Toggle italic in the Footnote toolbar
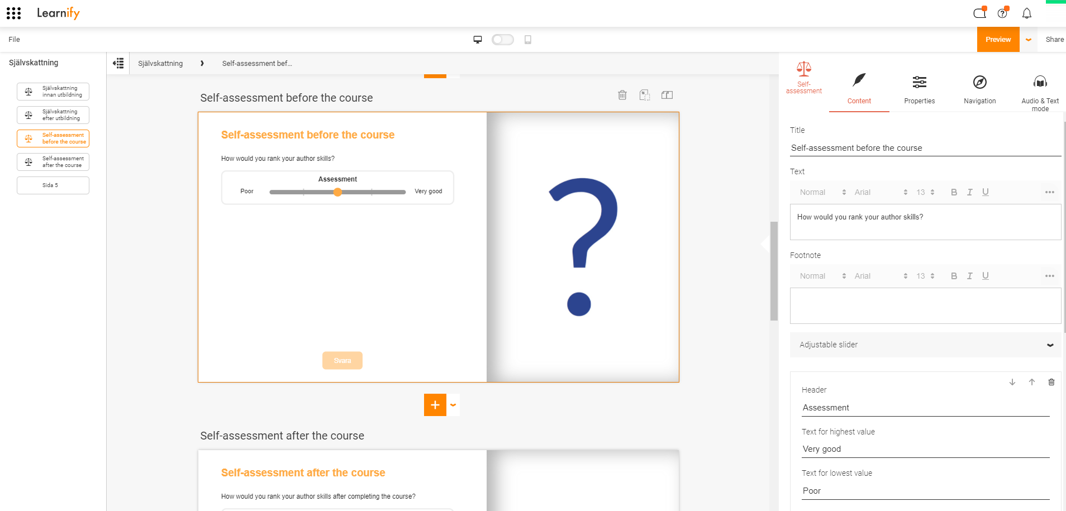 point(970,276)
